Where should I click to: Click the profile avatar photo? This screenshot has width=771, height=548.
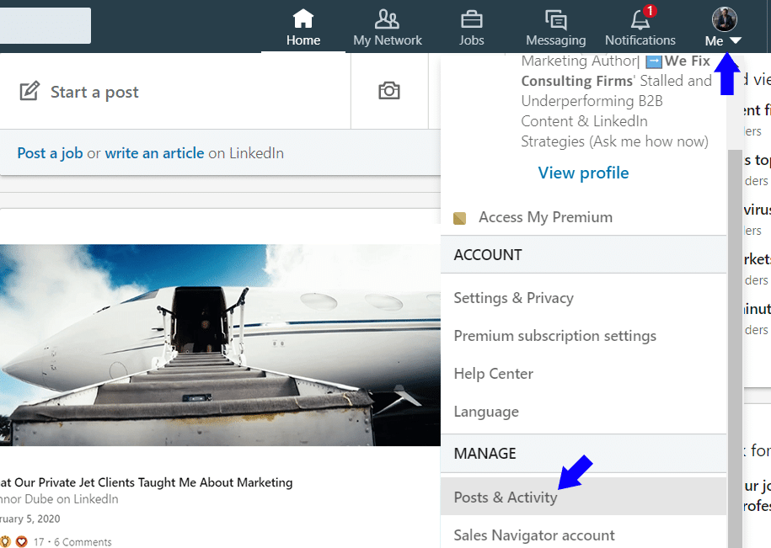tap(725, 19)
